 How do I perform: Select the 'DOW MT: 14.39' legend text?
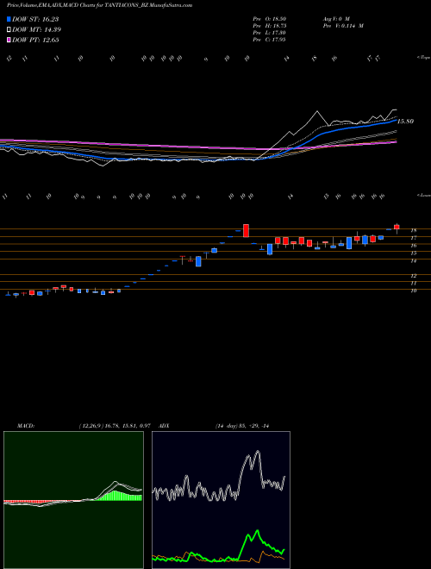coord(36,30)
